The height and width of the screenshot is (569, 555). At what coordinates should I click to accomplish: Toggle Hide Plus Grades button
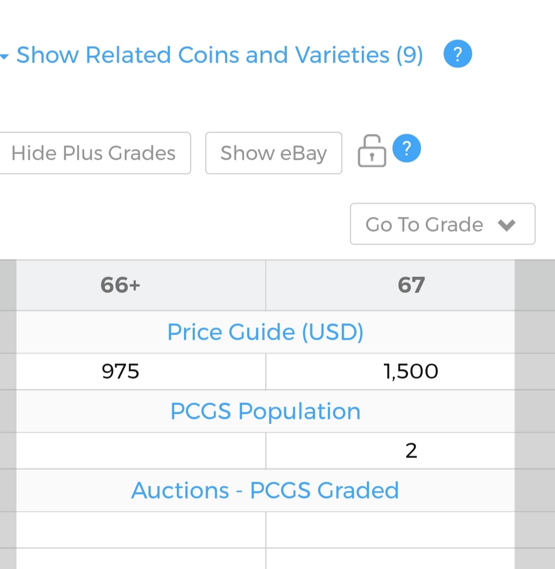click(93, 153)
